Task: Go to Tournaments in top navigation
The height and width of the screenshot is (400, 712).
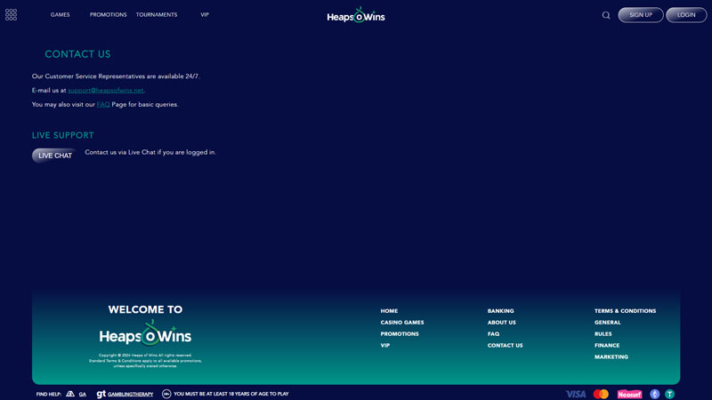Action: (157, 15)
